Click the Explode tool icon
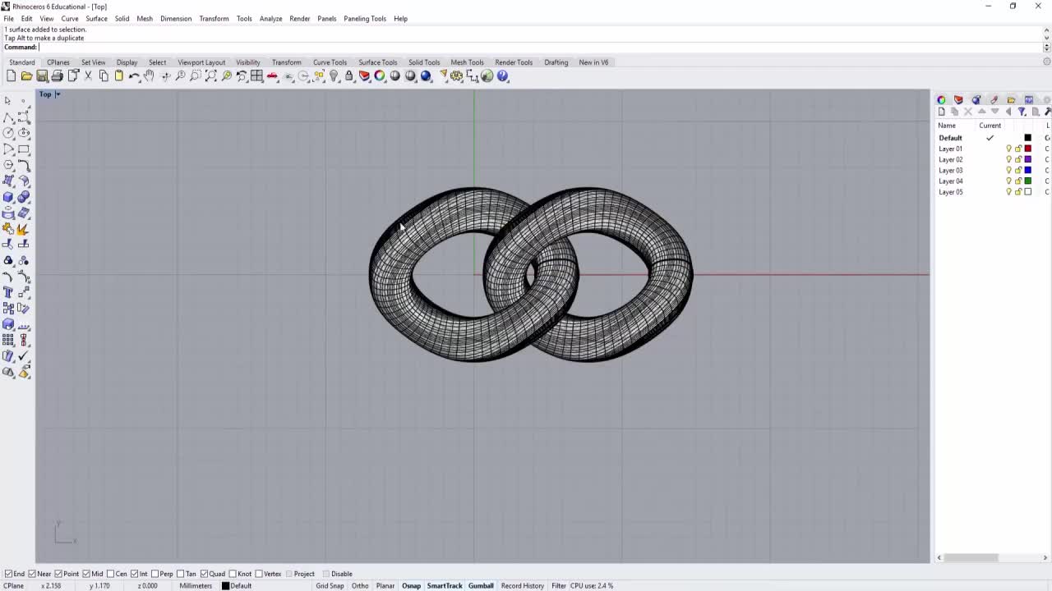The width and height of the screenshot is (1052, 591). [x=23, y=229]
